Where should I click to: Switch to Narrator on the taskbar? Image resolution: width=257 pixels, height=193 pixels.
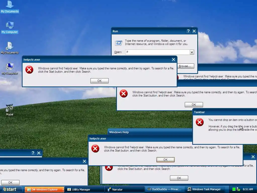[x=124, y=189]
